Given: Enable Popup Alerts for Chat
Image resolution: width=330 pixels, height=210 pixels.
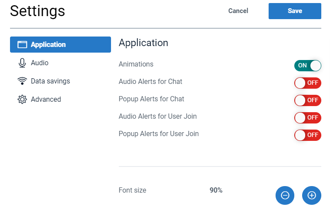Looking at the screenshot, I should (x=307, y=100).
